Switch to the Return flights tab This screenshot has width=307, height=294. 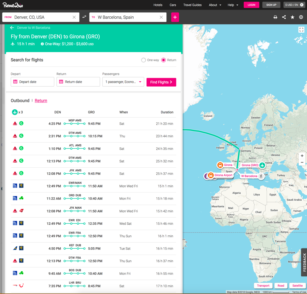41,101
